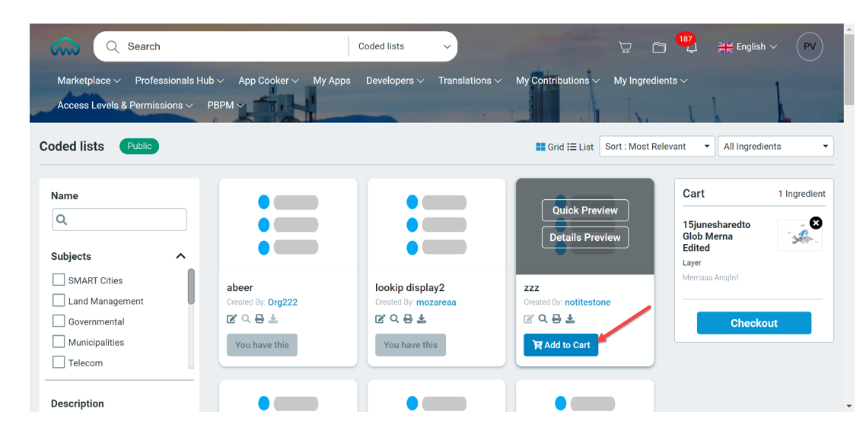This screenshot has height=421, width=863.
Task: Open notifications bell showing 187
Action: tap(691, 47)
